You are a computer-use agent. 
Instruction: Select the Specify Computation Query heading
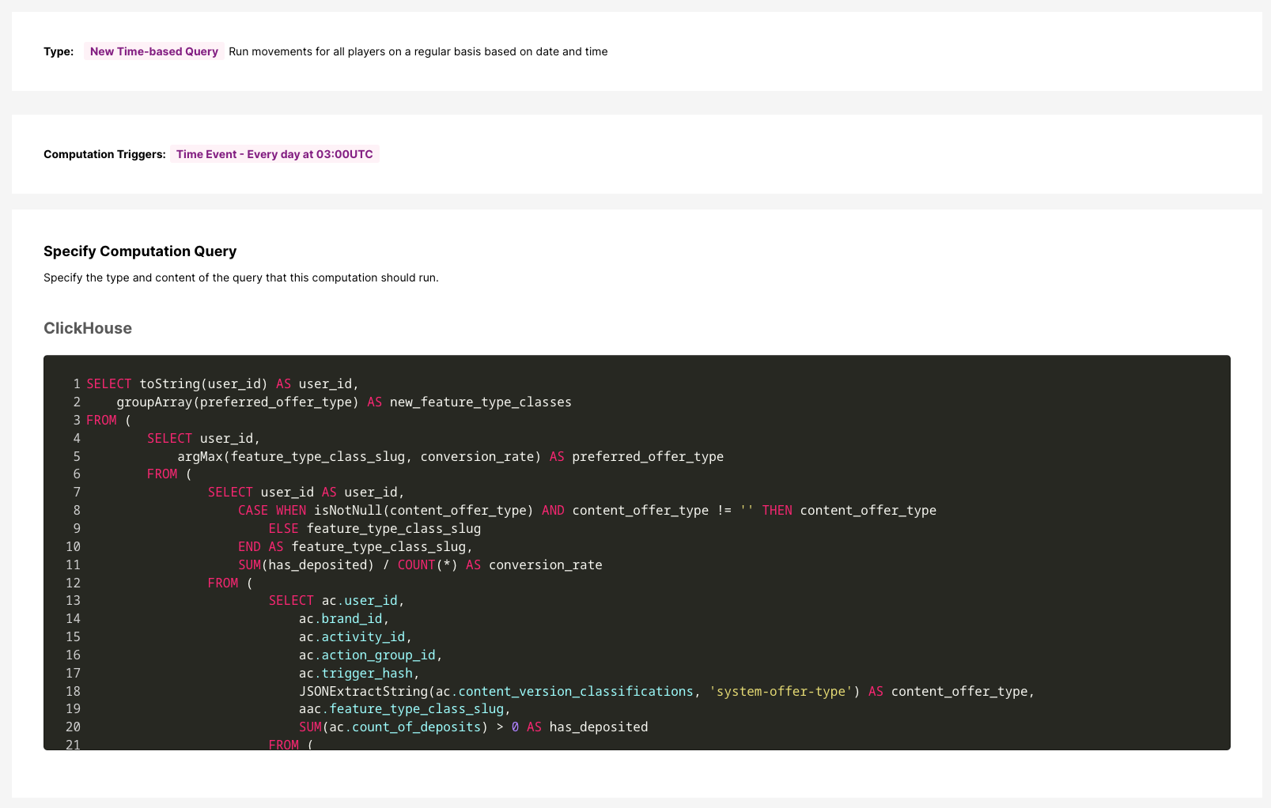coord(140,251)
